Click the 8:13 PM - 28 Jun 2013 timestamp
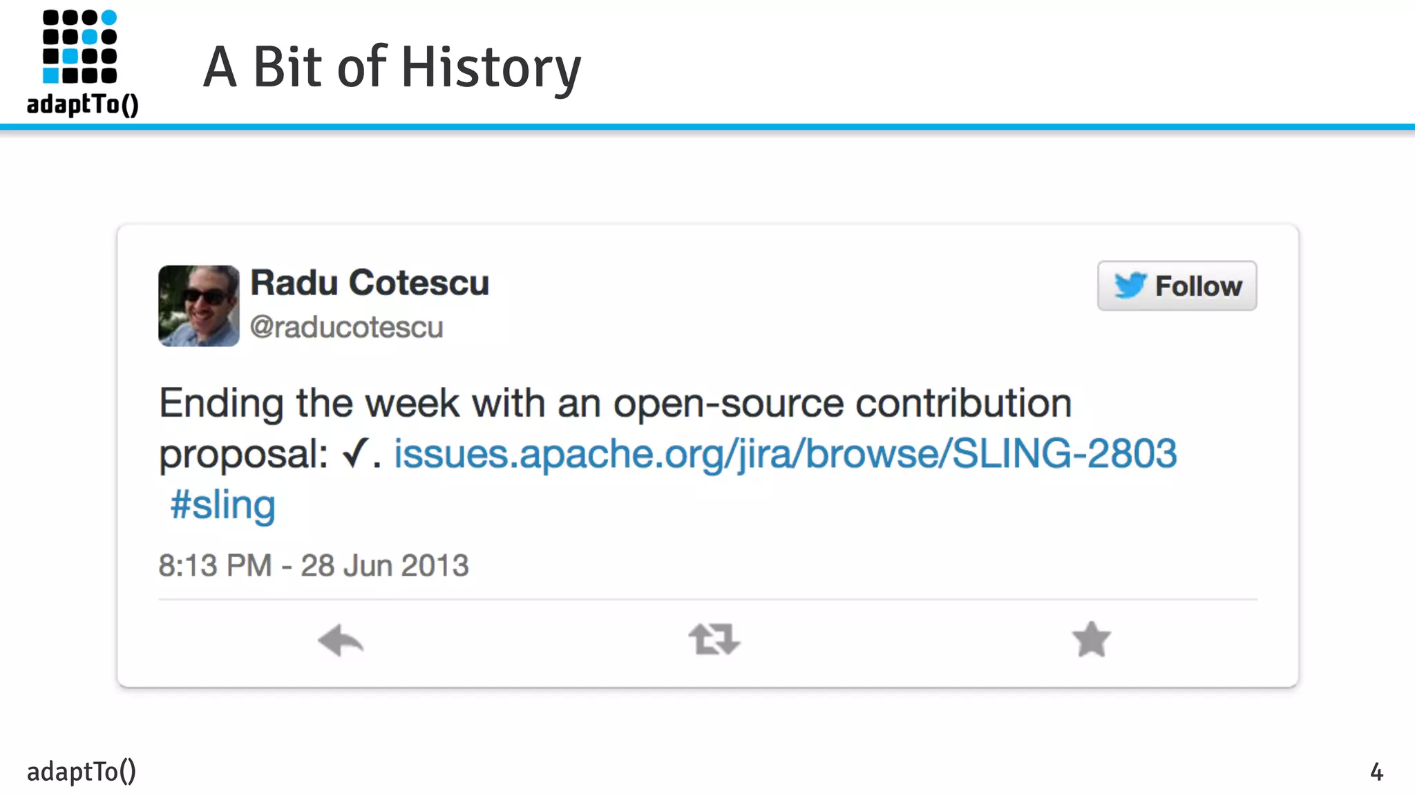Screen dimensions: 1415x796 tap(314, 565)
